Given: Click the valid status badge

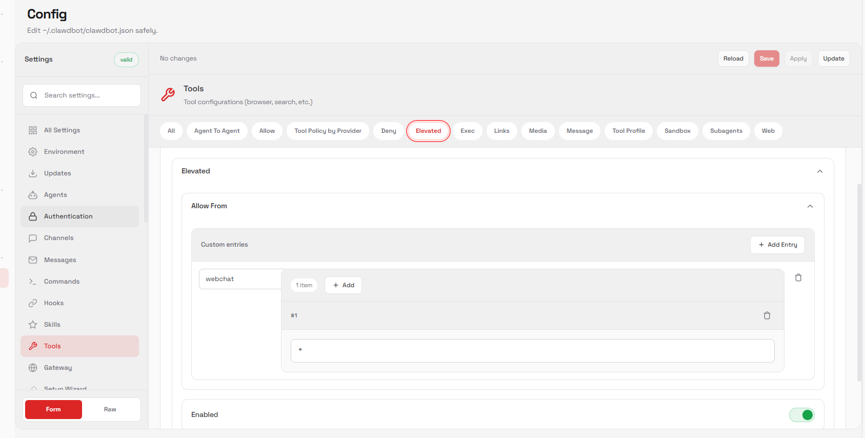Looking at the screenshot, I should (126, 59).
